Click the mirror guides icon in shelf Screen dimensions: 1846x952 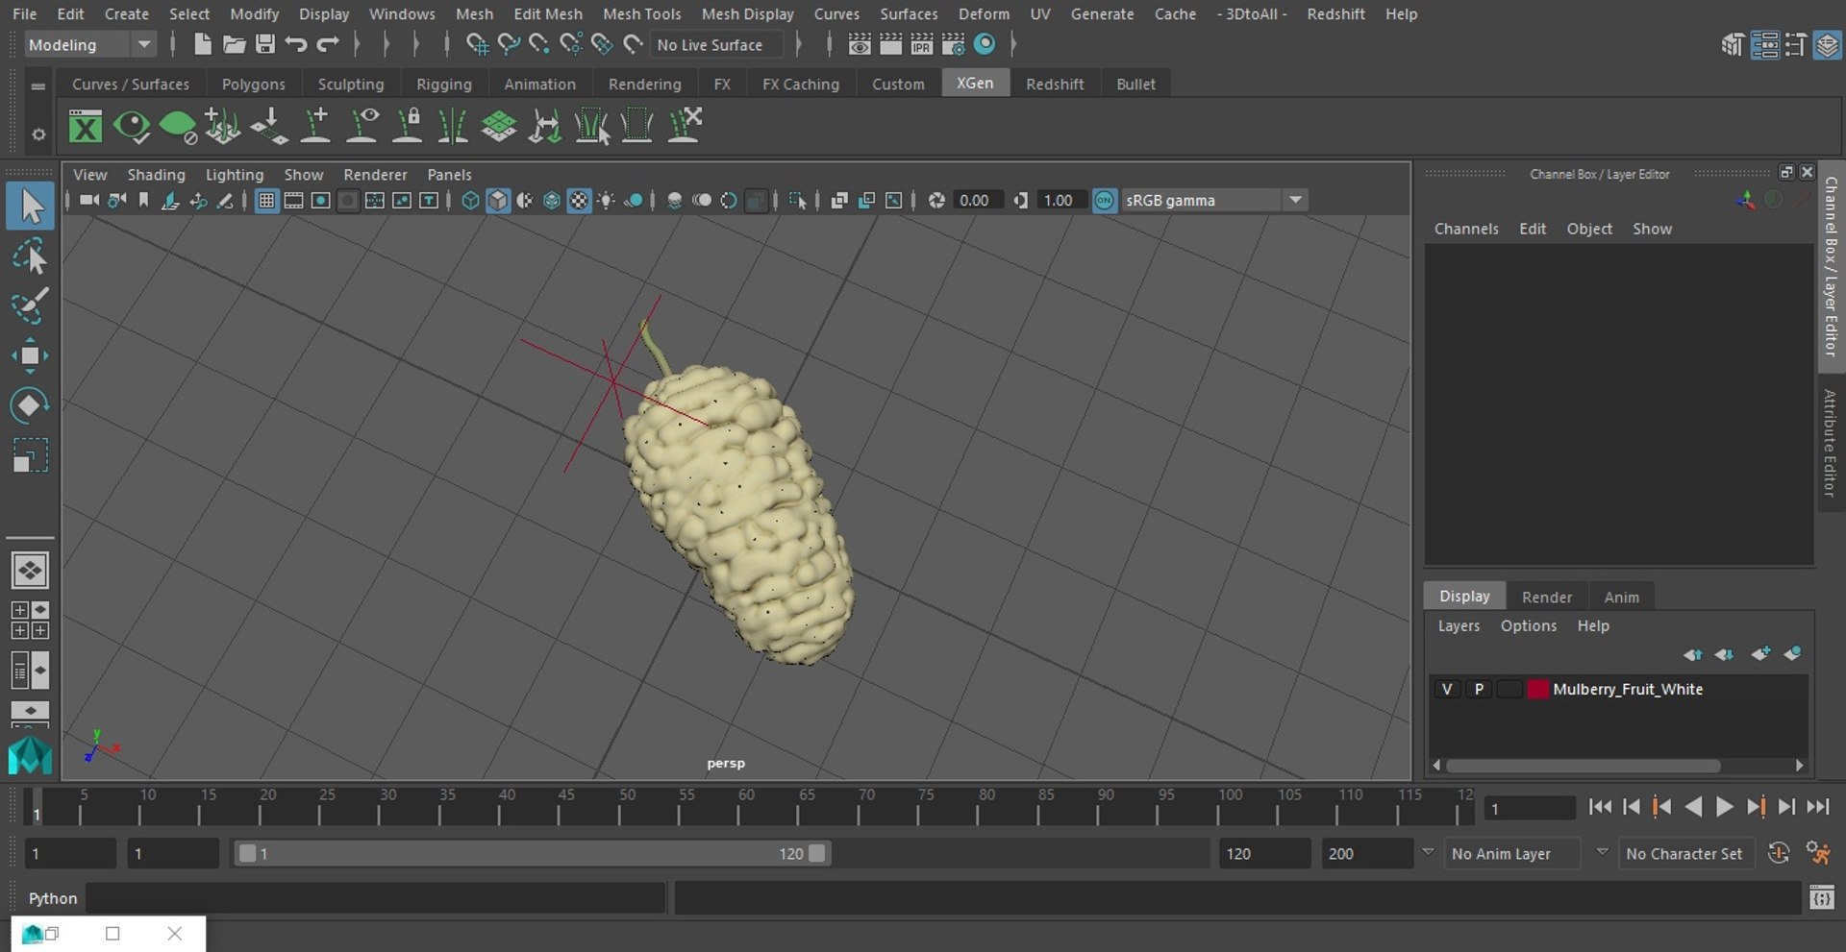tap(453, 126)
